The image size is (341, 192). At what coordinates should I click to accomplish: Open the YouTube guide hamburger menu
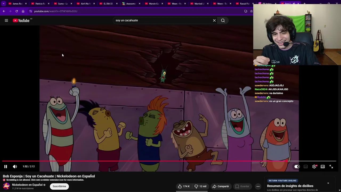click(x=6, y=21)
